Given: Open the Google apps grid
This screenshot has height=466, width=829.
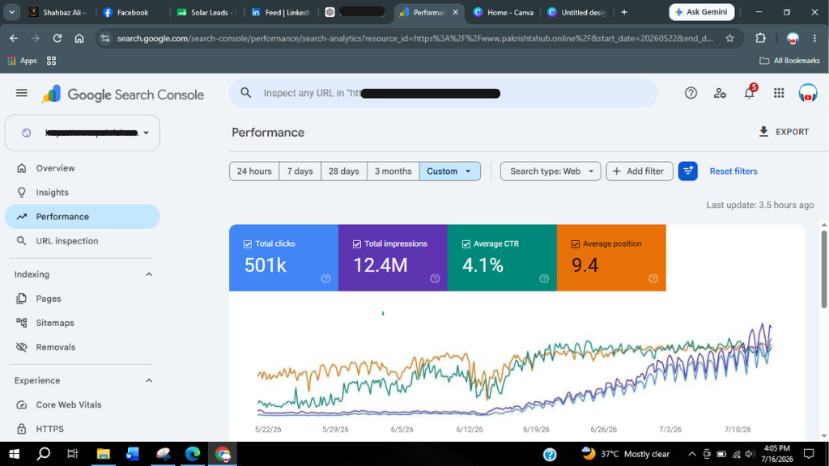Looking at the screenshot, I should [x=779, y=93].
